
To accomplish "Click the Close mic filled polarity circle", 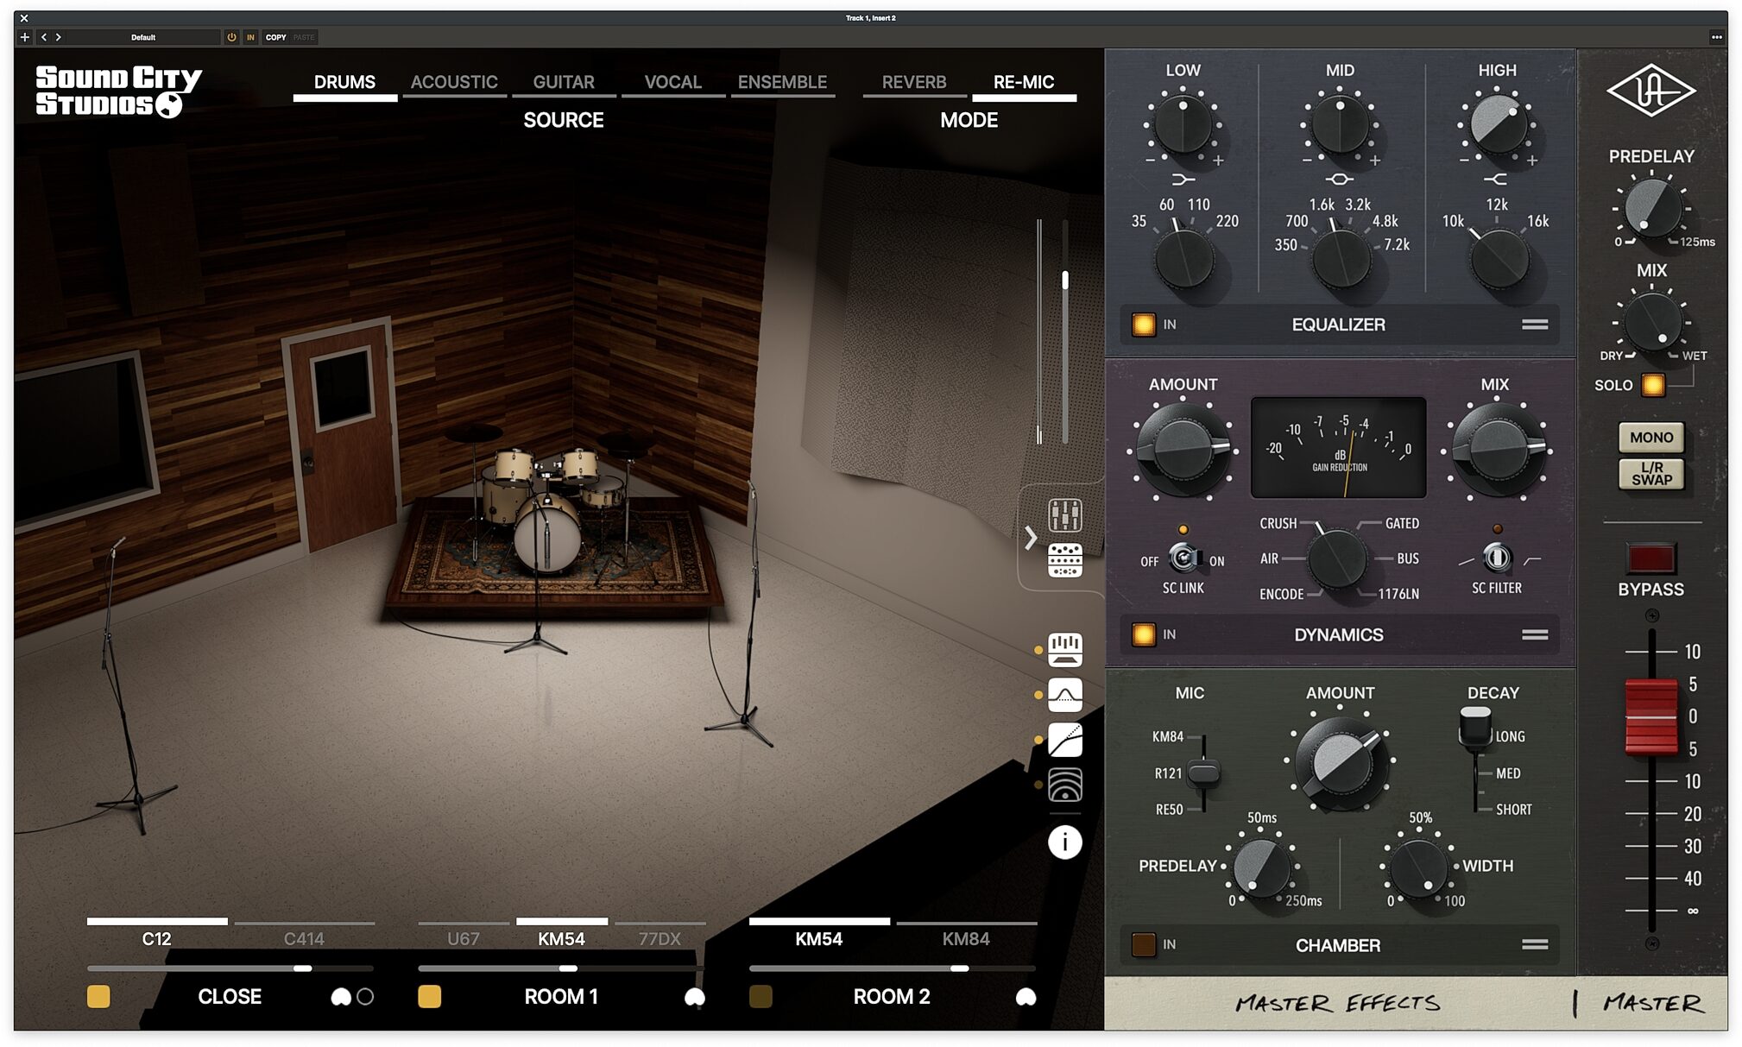I will [341, 997].
